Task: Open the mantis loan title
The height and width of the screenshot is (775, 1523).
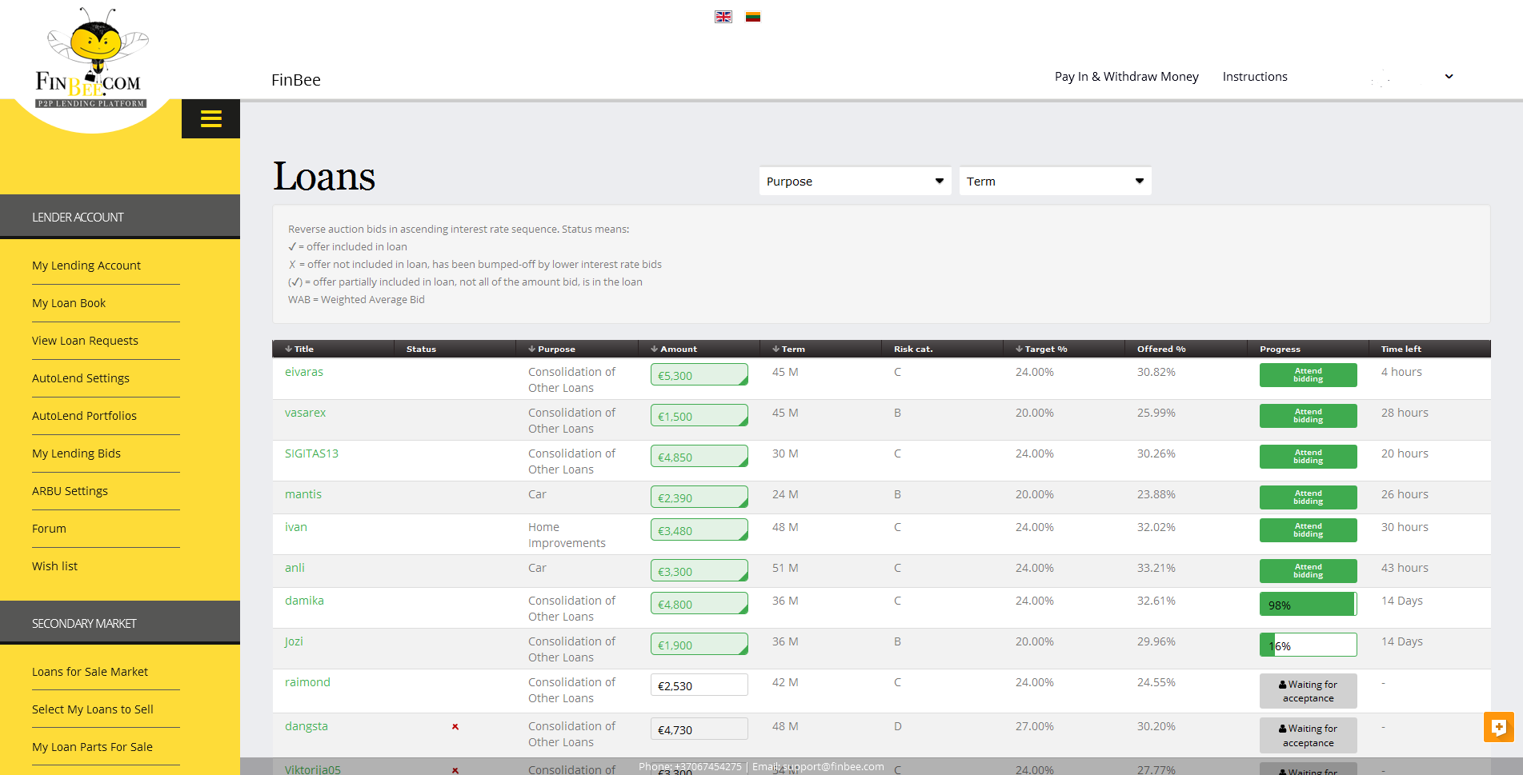Action: [303, 494]
